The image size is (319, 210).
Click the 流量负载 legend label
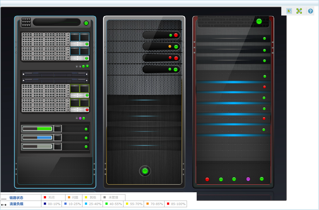click(x=16, y=204)
